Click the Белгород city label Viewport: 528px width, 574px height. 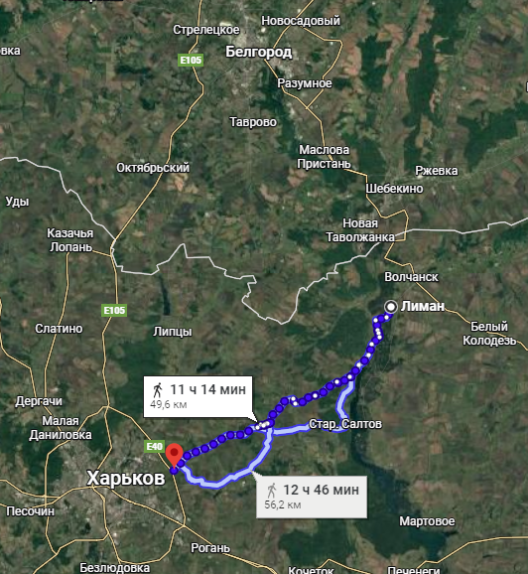259,52
